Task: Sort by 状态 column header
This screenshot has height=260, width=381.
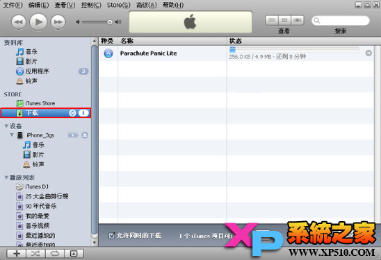Action: (301, 41)
